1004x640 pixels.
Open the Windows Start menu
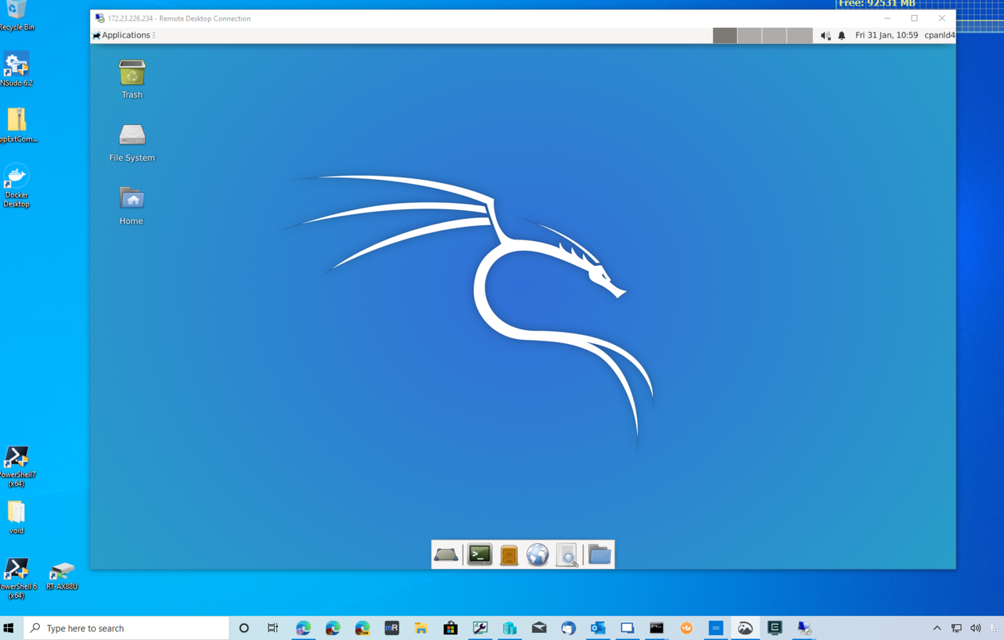pos(9,628)
